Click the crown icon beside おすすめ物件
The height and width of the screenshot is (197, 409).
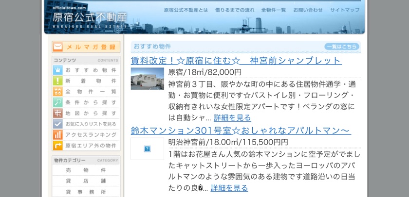click(x=58, y=70)
